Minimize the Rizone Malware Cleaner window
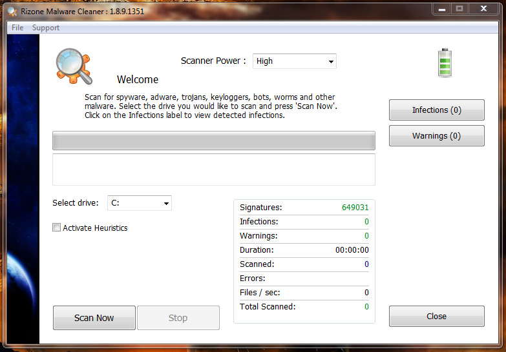 click(x=442, y=9)
